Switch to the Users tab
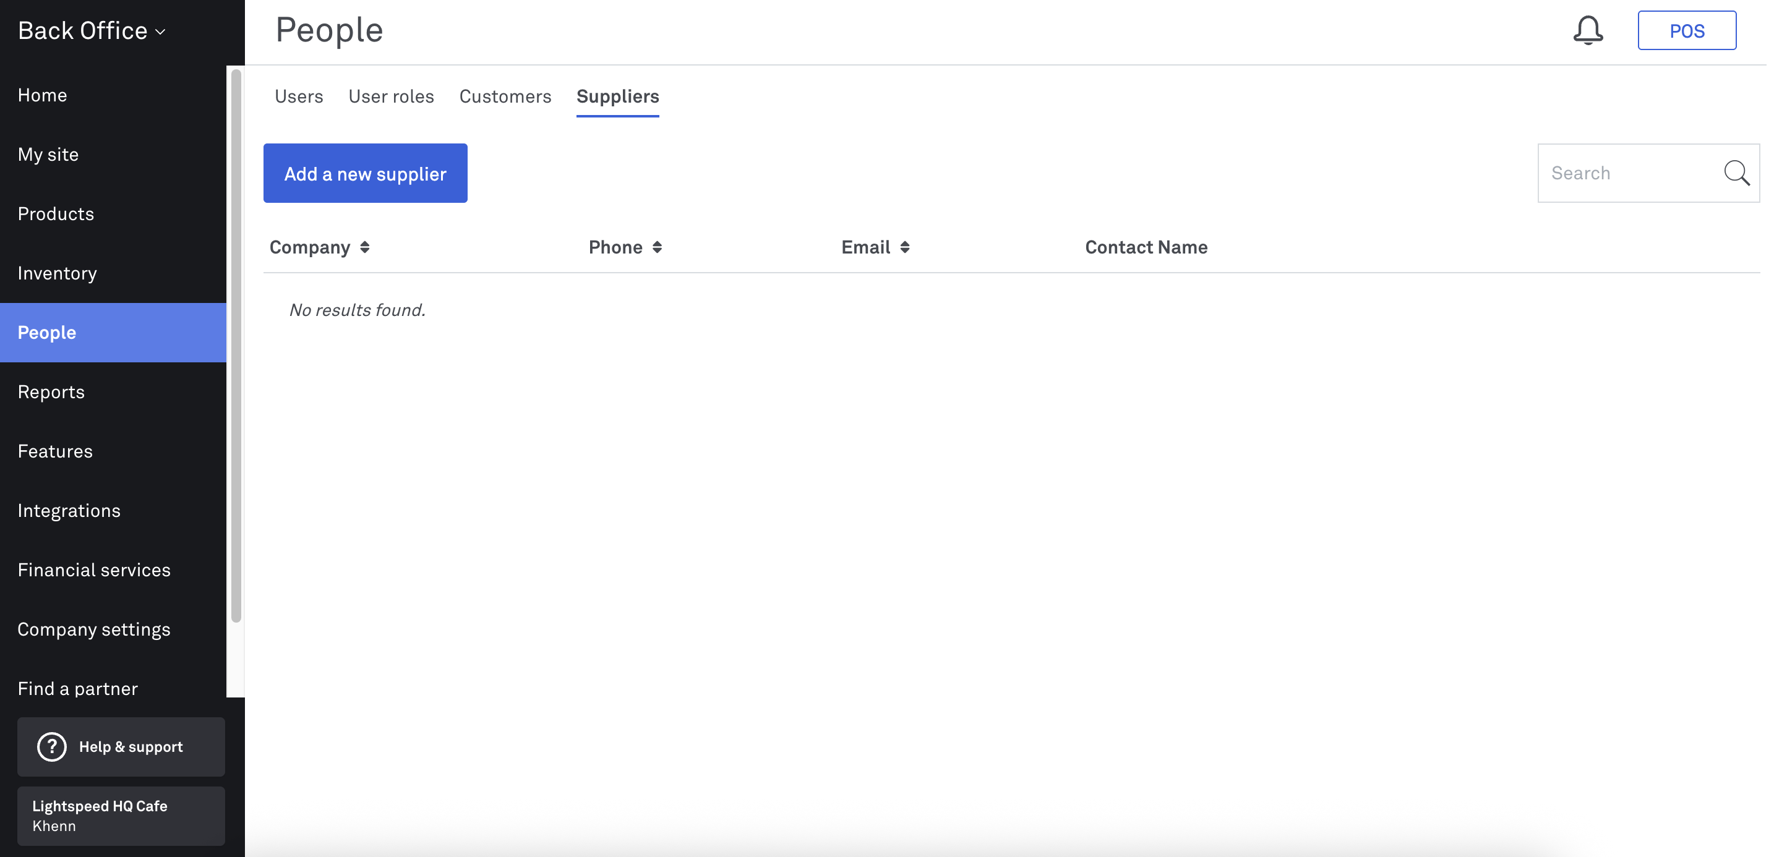This screenshot has width=1774, height=857. click(x=299, y=96)
